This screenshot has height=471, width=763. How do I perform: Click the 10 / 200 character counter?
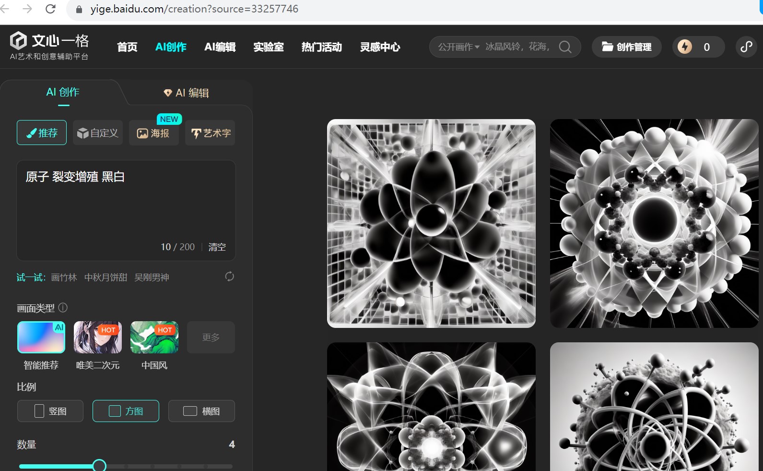177,247
